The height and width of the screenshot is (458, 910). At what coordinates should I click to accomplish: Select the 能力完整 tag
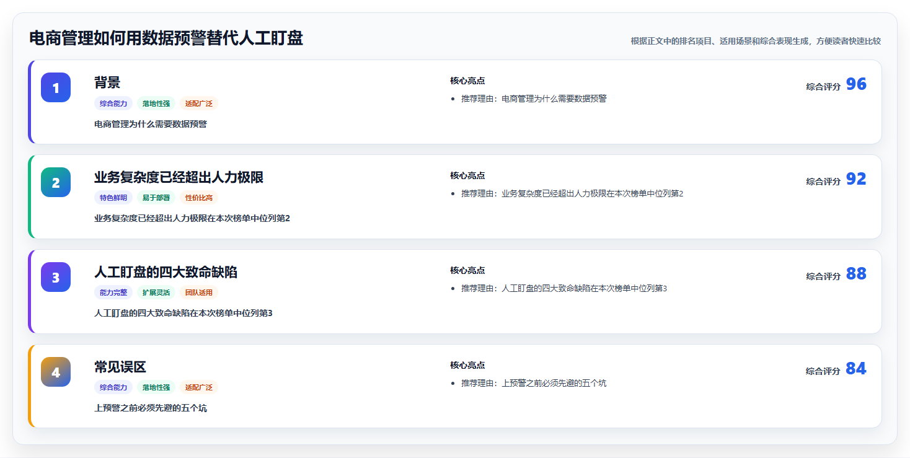coord(113,293)
